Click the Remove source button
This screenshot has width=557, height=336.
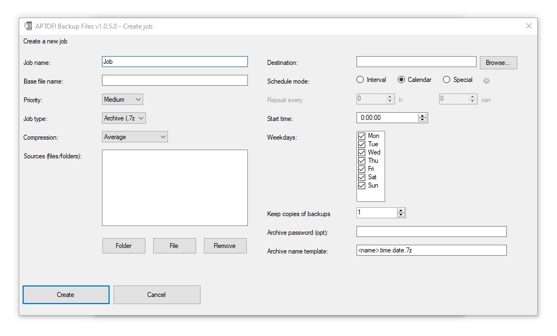(225, 246)
